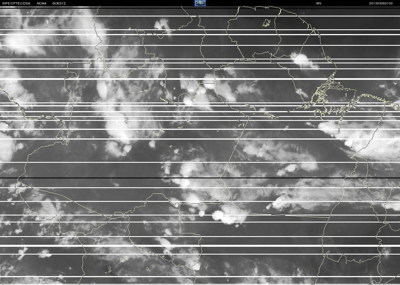Screen dimensions: 400x285
Task: Click the CPTEC logo in the header
Action: [200, 3]
